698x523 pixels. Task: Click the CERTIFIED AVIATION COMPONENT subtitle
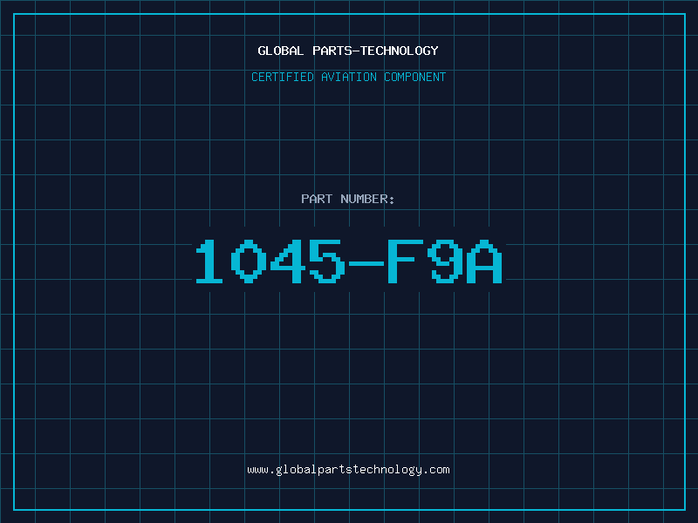[x=348, y=77]
